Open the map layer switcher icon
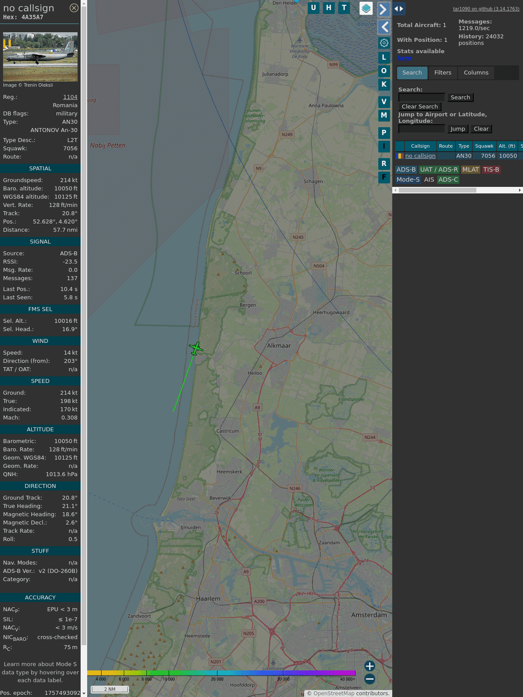 (366, 8)
